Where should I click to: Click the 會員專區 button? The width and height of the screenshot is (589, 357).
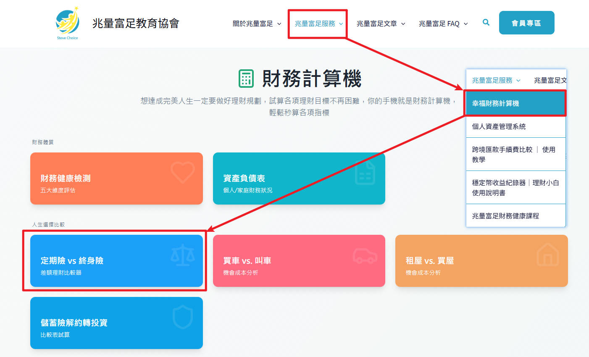pyautogui.click(x=527, y=23)
